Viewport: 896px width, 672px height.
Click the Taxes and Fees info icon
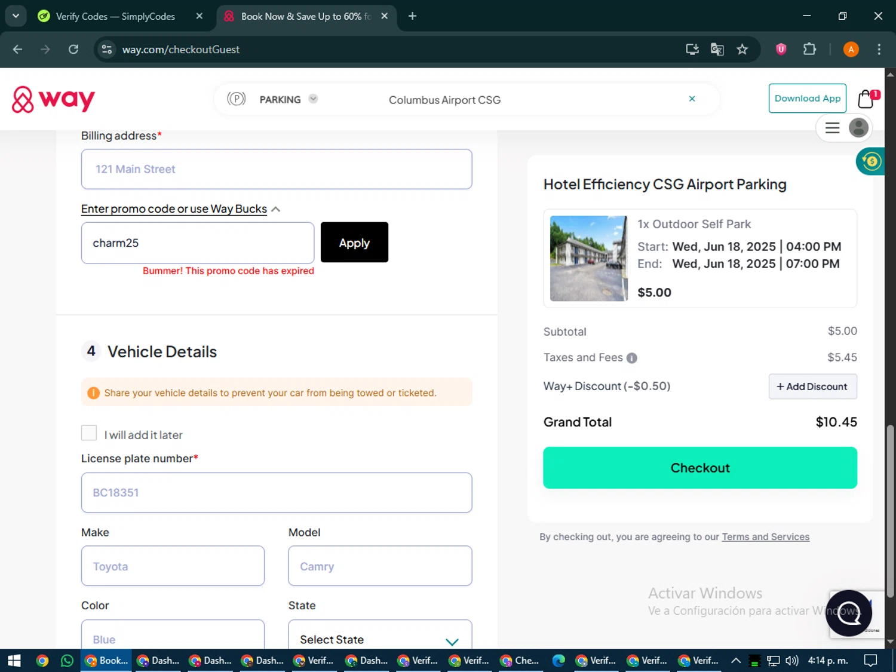click(631, 358)
